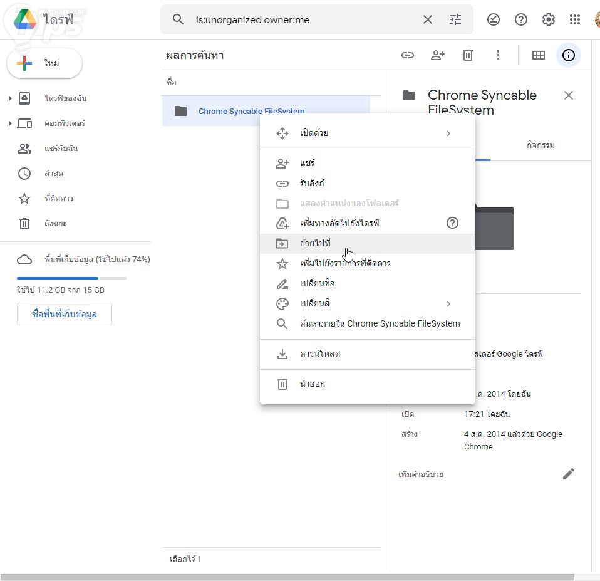
Task: Choose ค้นหาภายใน Chrome Syncable FileSystem
Action: (368, 323)
